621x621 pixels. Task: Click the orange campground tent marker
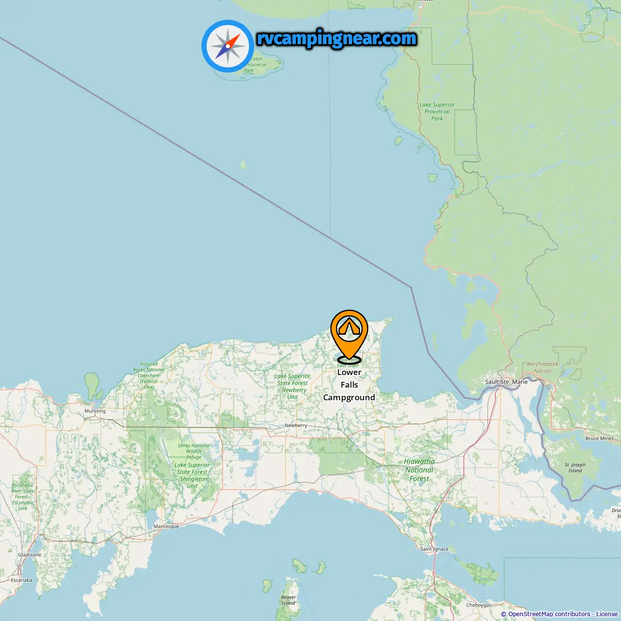pyautogui.click(x=349, y=336)
